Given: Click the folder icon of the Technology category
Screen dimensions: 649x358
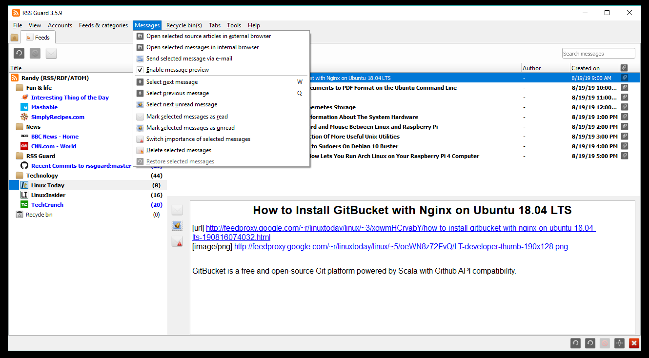Looking at the screenshot, I should point(20,176).
